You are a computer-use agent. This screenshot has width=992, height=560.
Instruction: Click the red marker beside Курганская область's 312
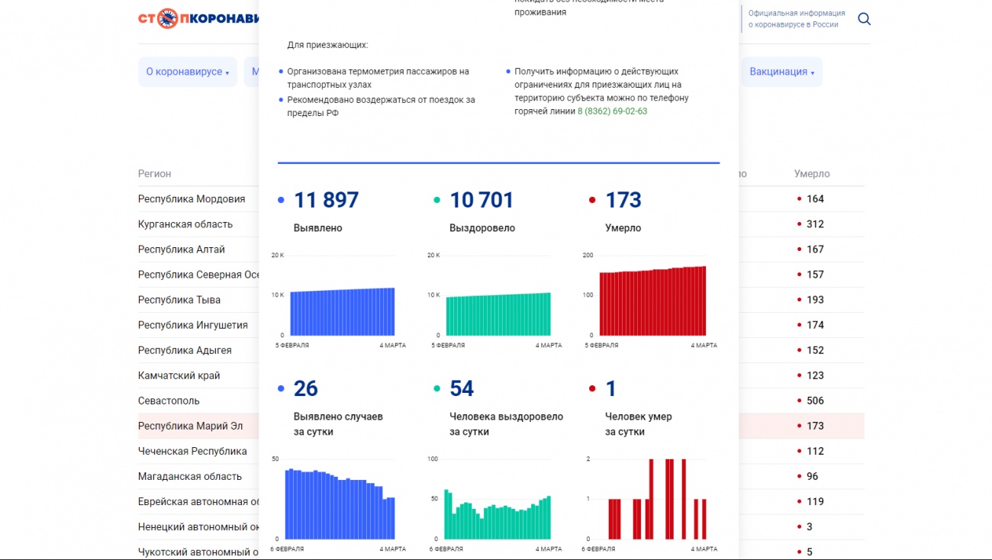(x=799, y=224)
